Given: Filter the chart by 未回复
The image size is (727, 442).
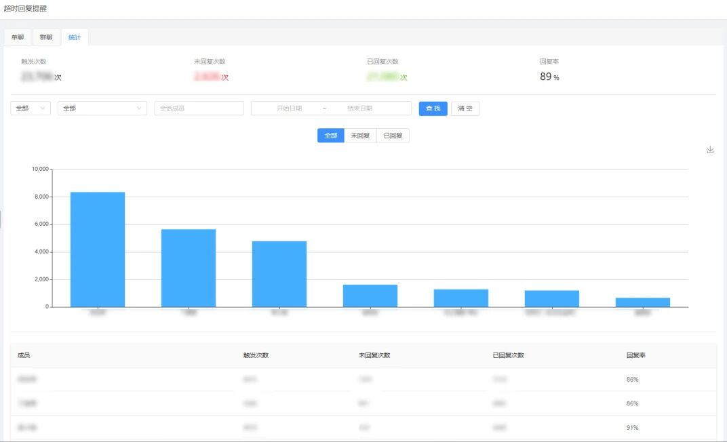Looking at the screenshot, I should [x=360, y=136].
